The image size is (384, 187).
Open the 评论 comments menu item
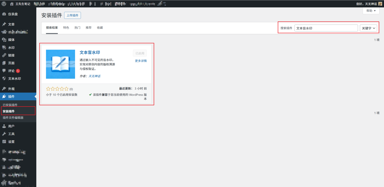click(x=11, y=71)
